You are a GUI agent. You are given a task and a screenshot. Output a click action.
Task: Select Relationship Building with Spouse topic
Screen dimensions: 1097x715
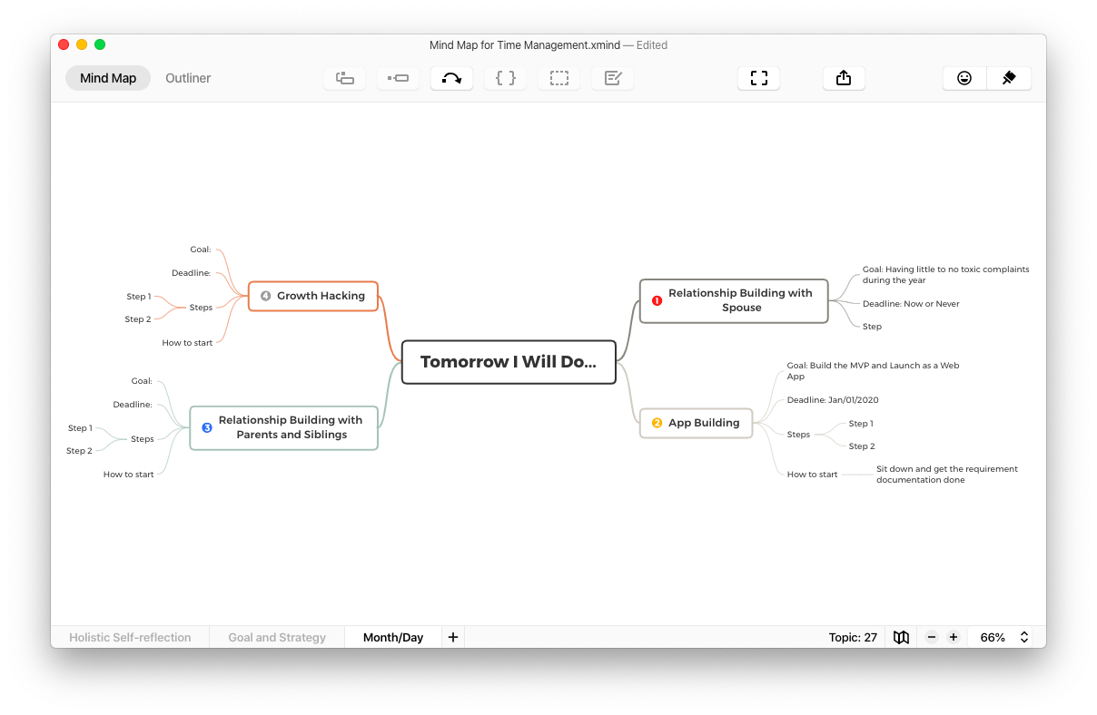734,300
